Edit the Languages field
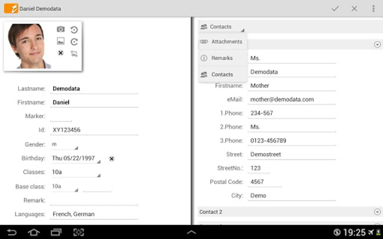Image resolution: width=383 pixels, height=239 pixels. pyautogui.click(x=94, y=214)
